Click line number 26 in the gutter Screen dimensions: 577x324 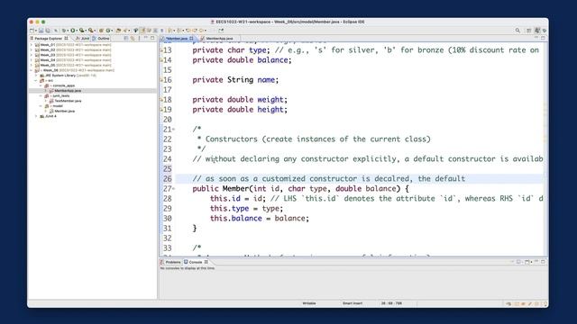tap(168, 179)
